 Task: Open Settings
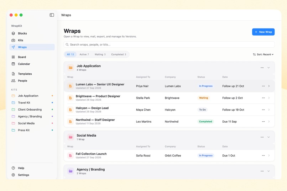click(32, 175)
